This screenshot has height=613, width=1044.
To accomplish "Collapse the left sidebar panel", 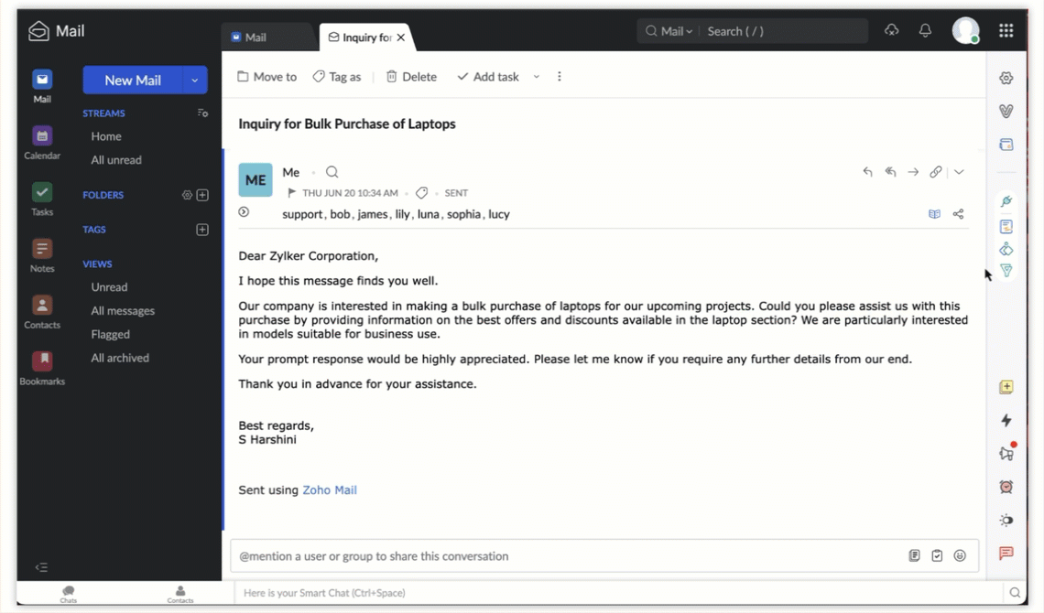I will coord(41,567).
